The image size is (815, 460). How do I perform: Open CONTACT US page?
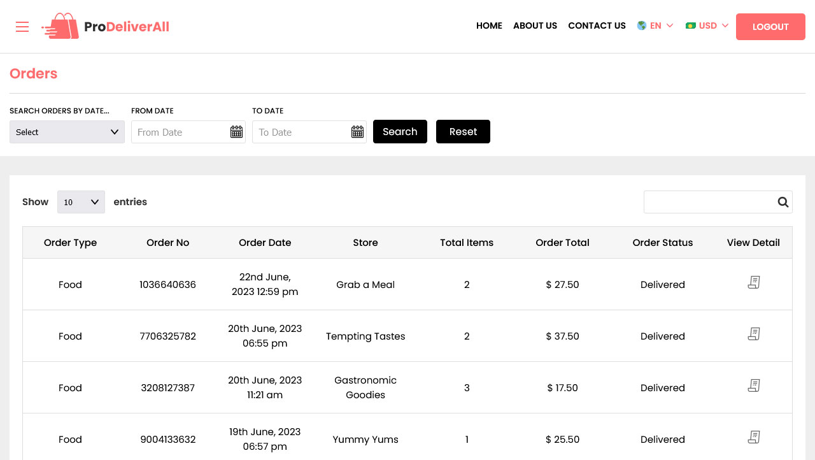(597, 25)
